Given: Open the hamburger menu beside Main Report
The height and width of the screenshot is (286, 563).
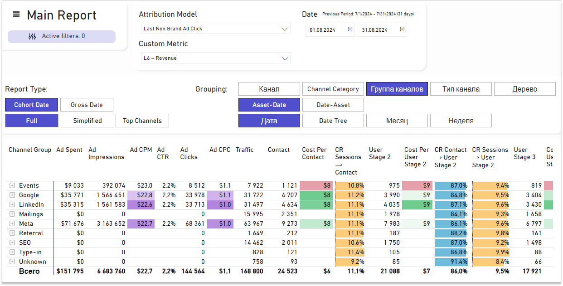Looking at the screenshot, I should [16, 15].
